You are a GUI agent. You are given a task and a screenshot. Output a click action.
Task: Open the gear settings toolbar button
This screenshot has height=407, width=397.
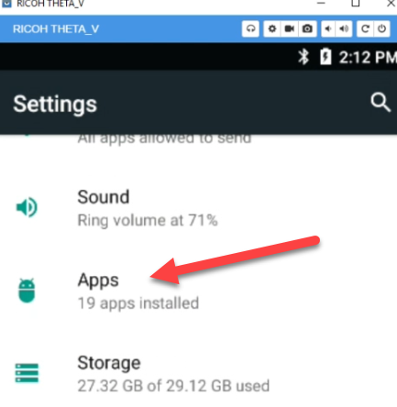tap(272, 29)
